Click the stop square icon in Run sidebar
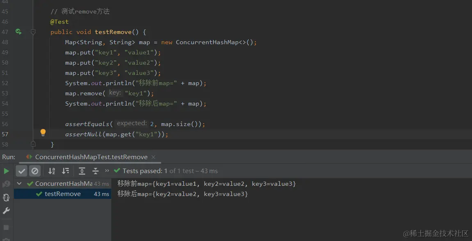Image resolution: width=472 pixels, height=241 pixels. pos(6,227)
